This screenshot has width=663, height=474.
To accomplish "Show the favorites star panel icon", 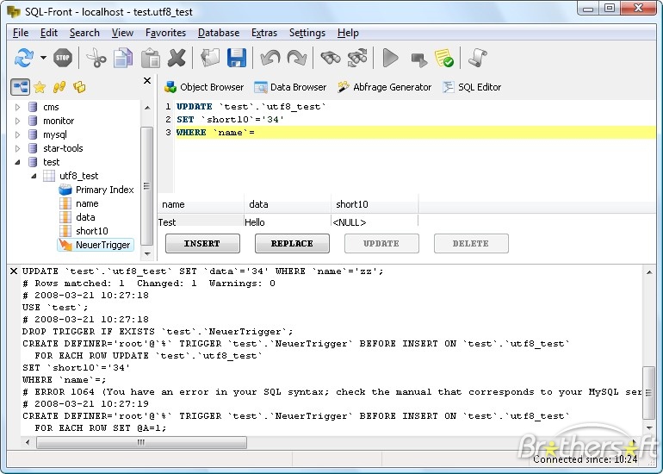I will tap(40, 87).
